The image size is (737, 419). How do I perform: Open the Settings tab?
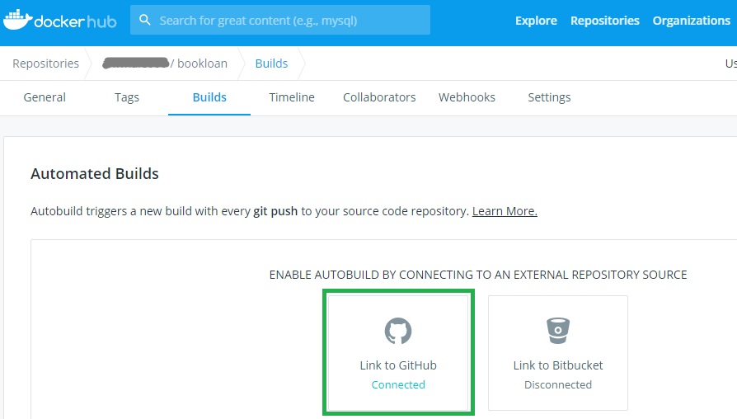[549, 97]
